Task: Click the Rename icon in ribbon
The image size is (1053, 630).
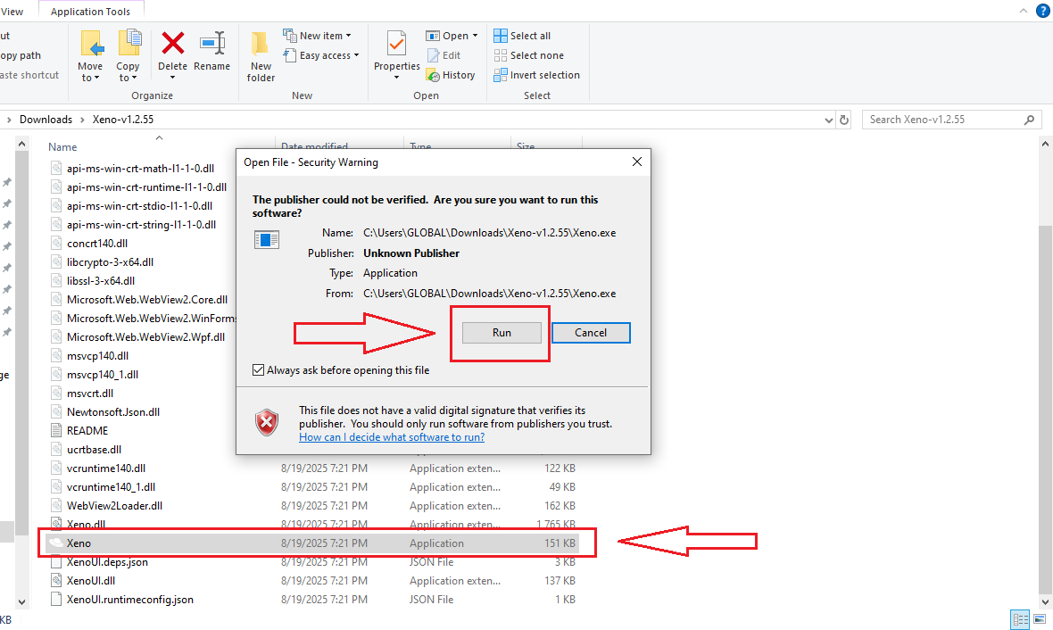Action: (x=212, y=44)
